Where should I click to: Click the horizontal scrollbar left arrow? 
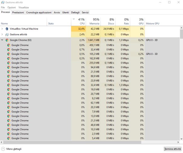click(1, 142)
